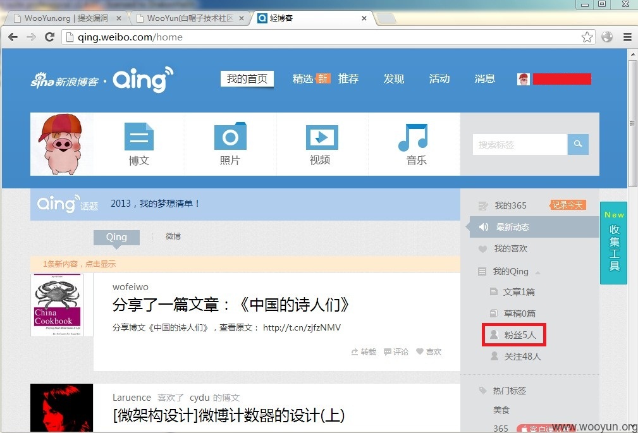Click the browser back arrow
Screen dimensions: 638x433
(x=13, y=37)
